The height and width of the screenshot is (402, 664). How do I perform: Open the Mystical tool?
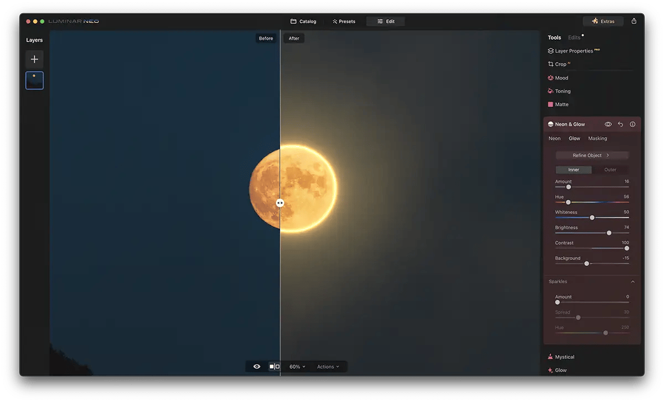561,357
